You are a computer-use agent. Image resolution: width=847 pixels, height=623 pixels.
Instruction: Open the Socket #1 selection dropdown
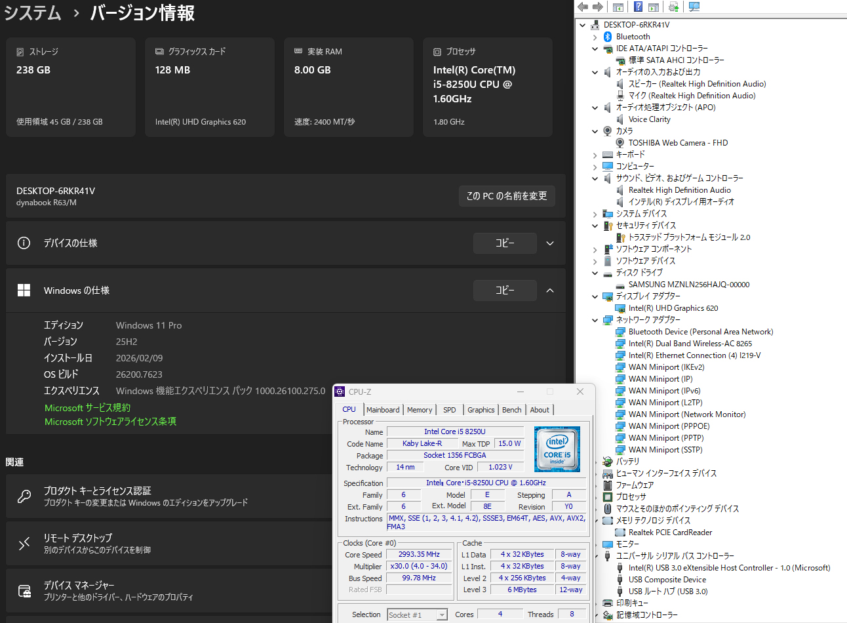[x=442, y=615]
